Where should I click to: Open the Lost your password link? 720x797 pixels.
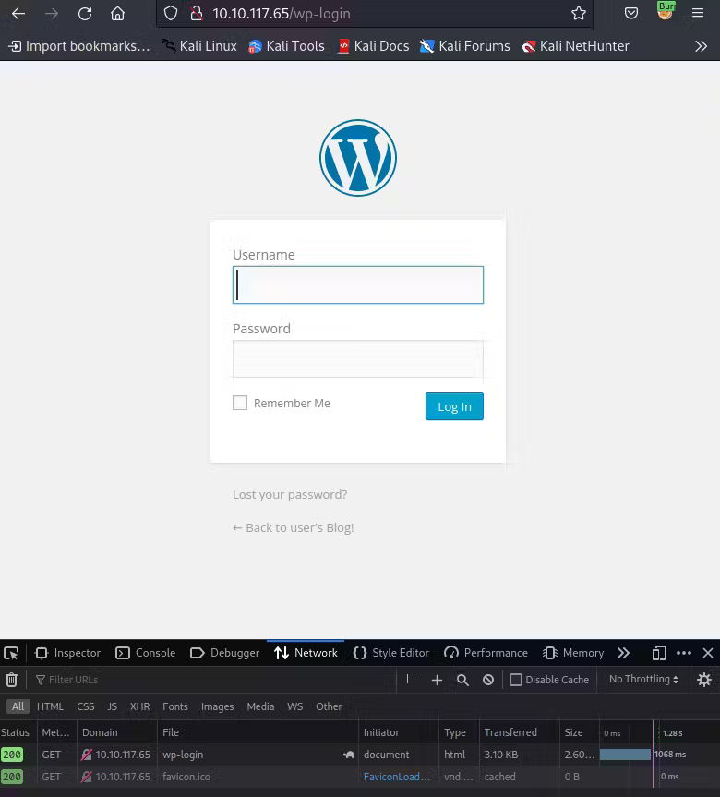(x=290, y=495)
